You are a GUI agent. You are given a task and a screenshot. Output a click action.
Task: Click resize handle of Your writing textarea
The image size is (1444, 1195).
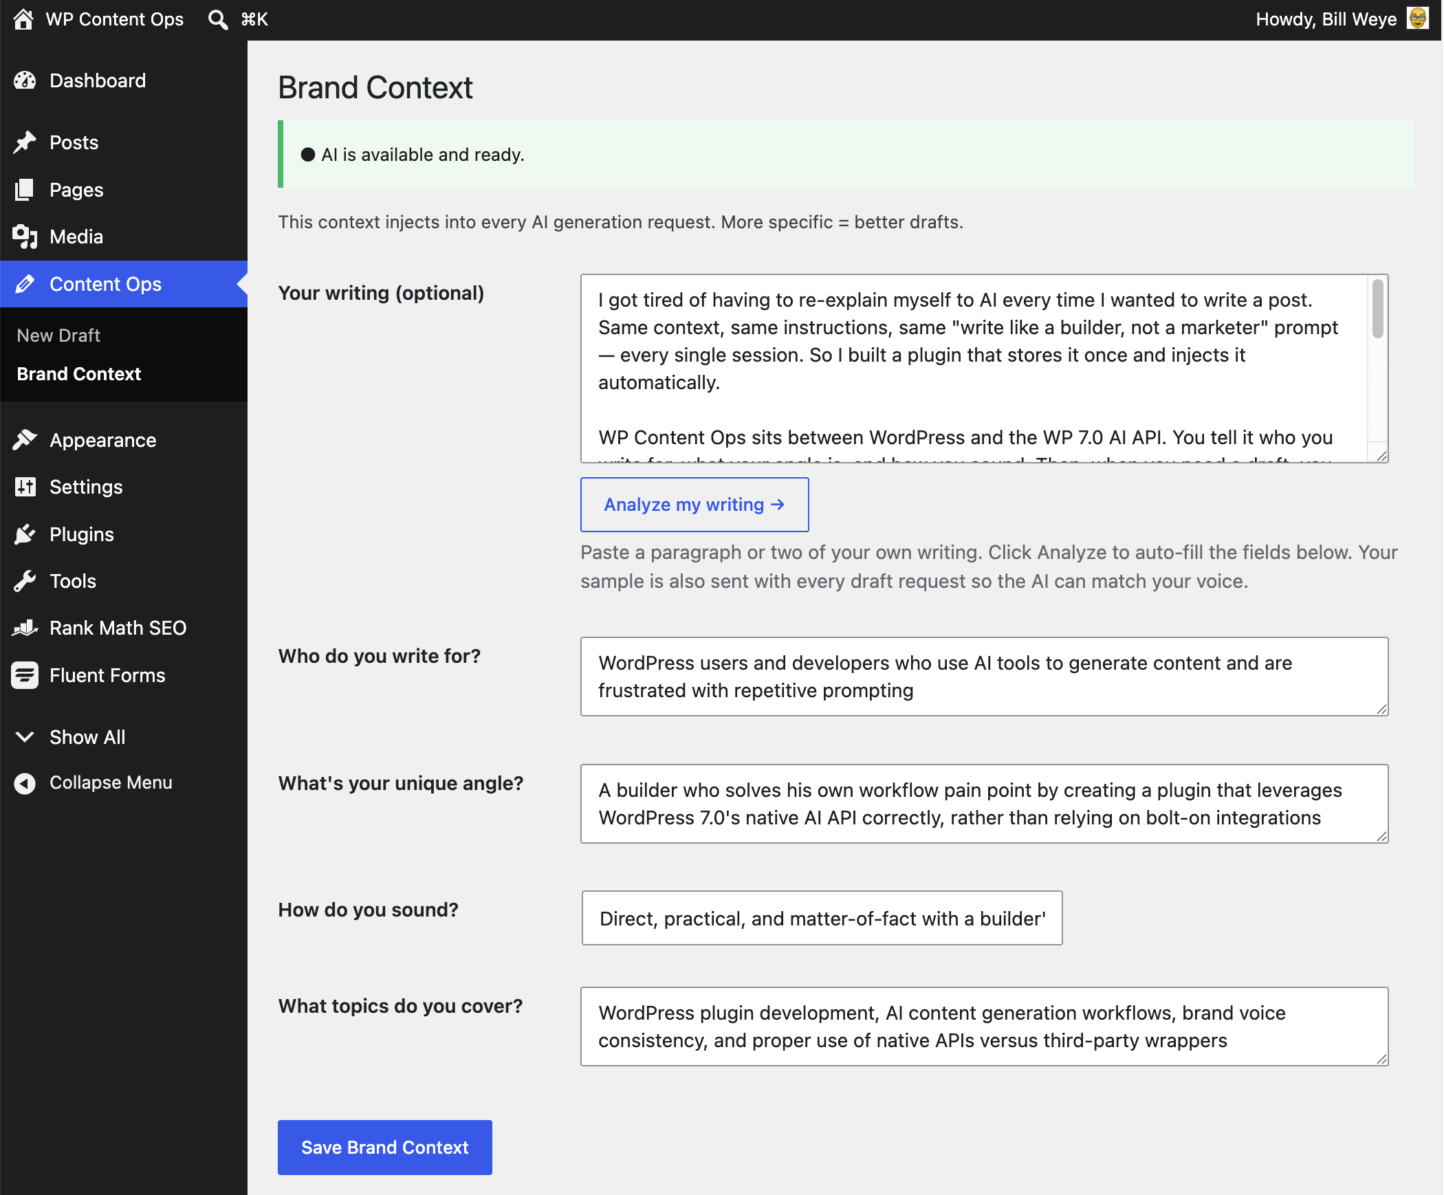pos(1381,456)
